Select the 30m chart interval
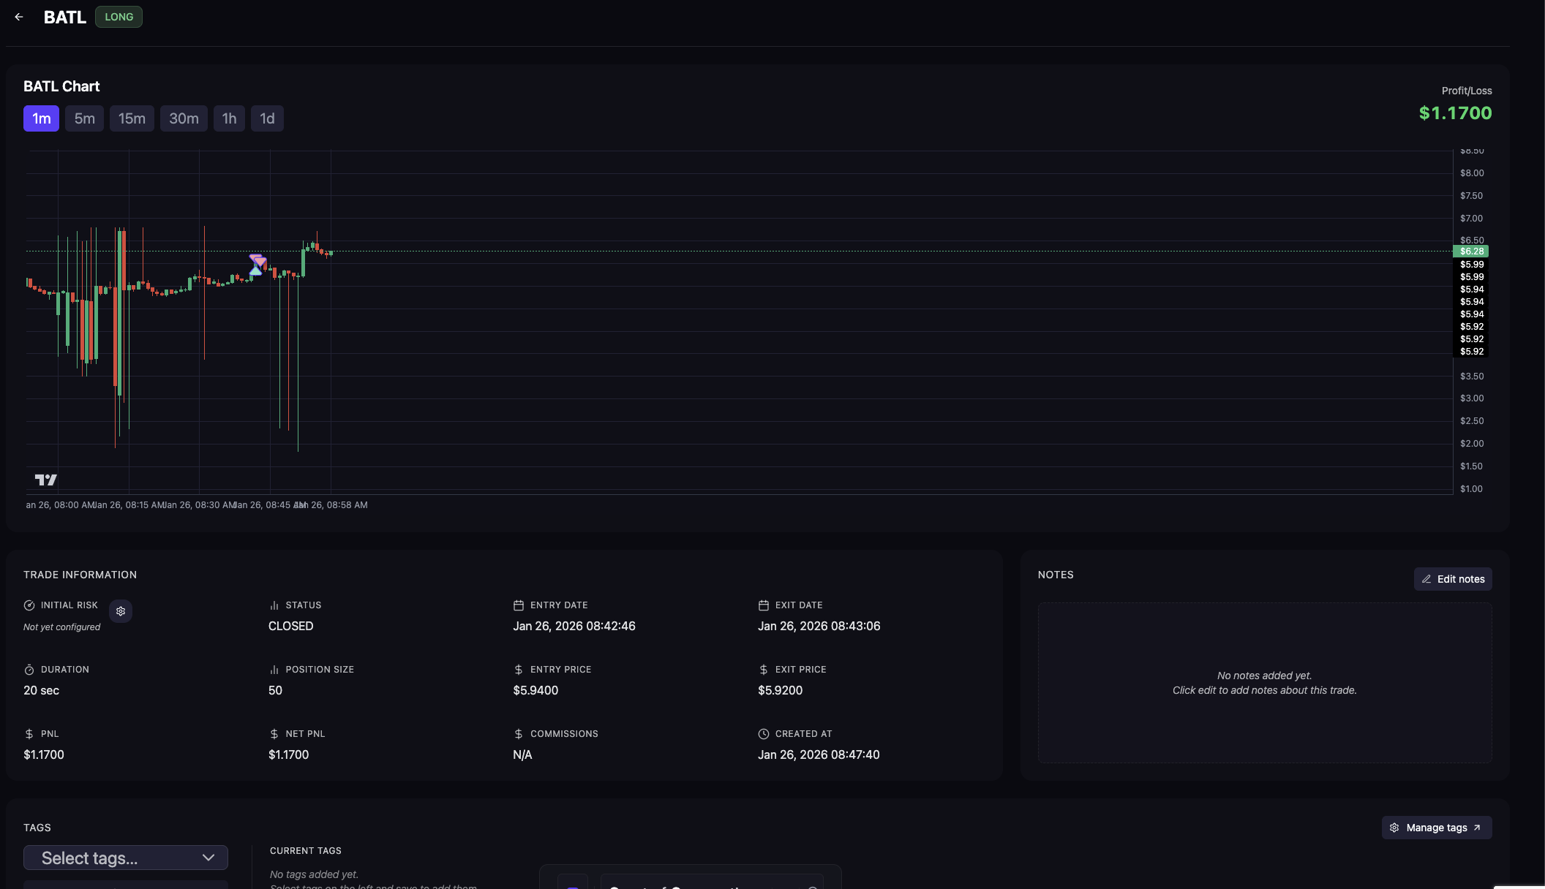Image resolution: width=1545 pixels, height=889 pixels. pos(184,118)
